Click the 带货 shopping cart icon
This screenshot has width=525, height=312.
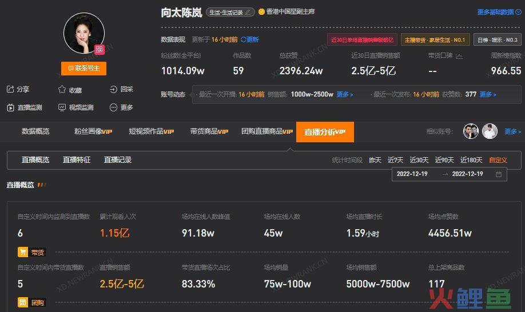tap(23, 252)
